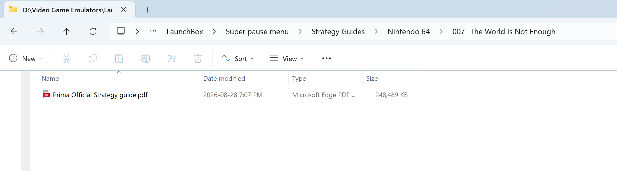Open the New item dropdown
Image resolution: width=617 pixels, height=171 pixels.
[26, 58]
